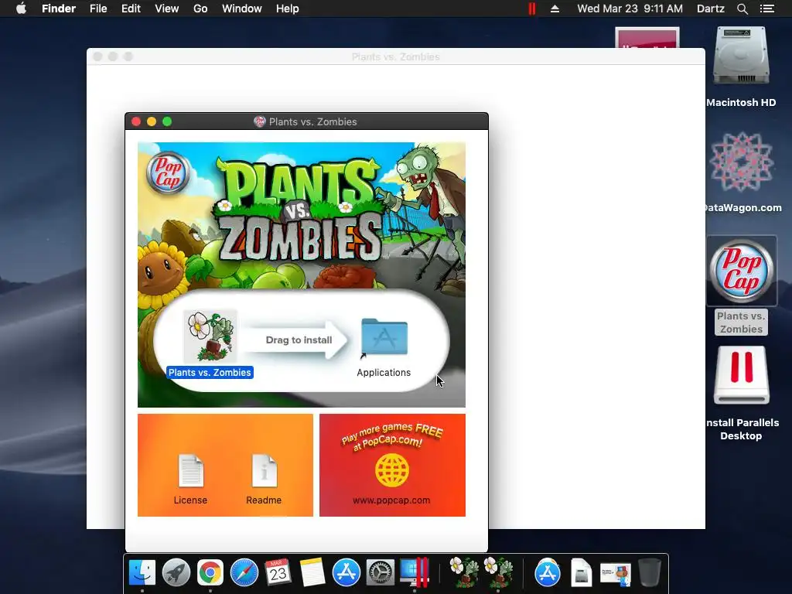Image resolution: width=792 pixels, height=594 pixels.
Task: Open the Edit menu
Action: point(131,9)
